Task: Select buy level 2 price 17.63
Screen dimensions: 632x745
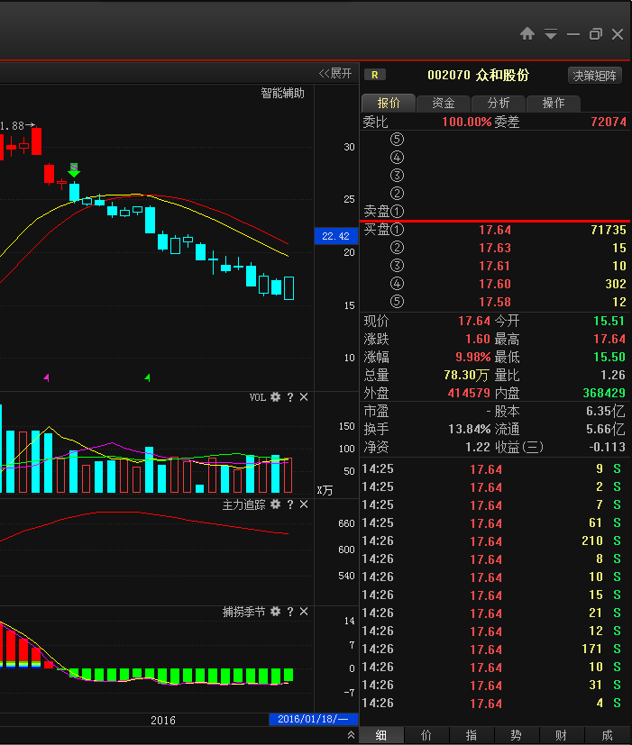Action: [495, 248]
